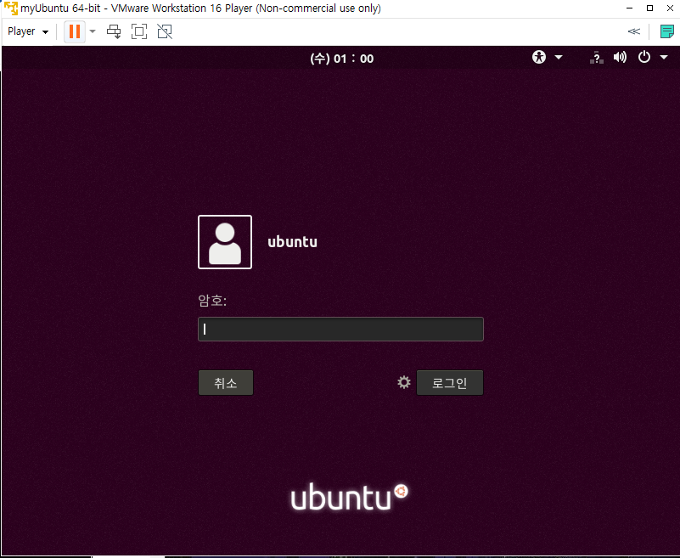Click the volume speaker icon
Viewport: 680px width, 558px height.
620,57
